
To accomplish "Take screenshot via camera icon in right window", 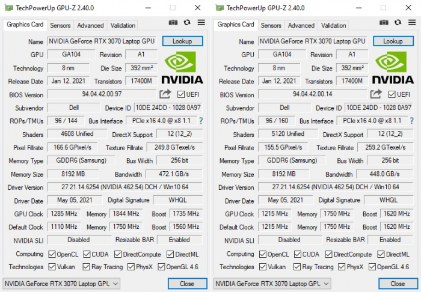I will click(x=384, y=22).
